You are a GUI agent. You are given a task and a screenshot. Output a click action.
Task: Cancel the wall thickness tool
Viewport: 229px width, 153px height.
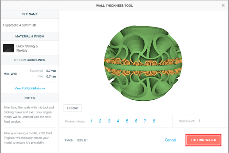pos(170,140)
